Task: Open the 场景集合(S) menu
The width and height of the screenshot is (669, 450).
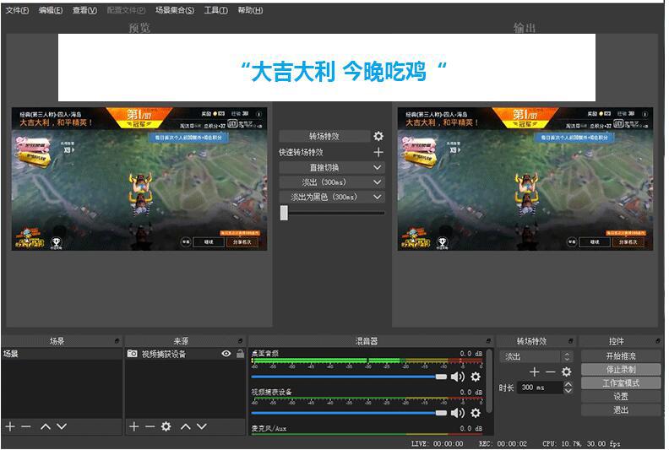Action: pyautogui.click(x=175, y=10)
